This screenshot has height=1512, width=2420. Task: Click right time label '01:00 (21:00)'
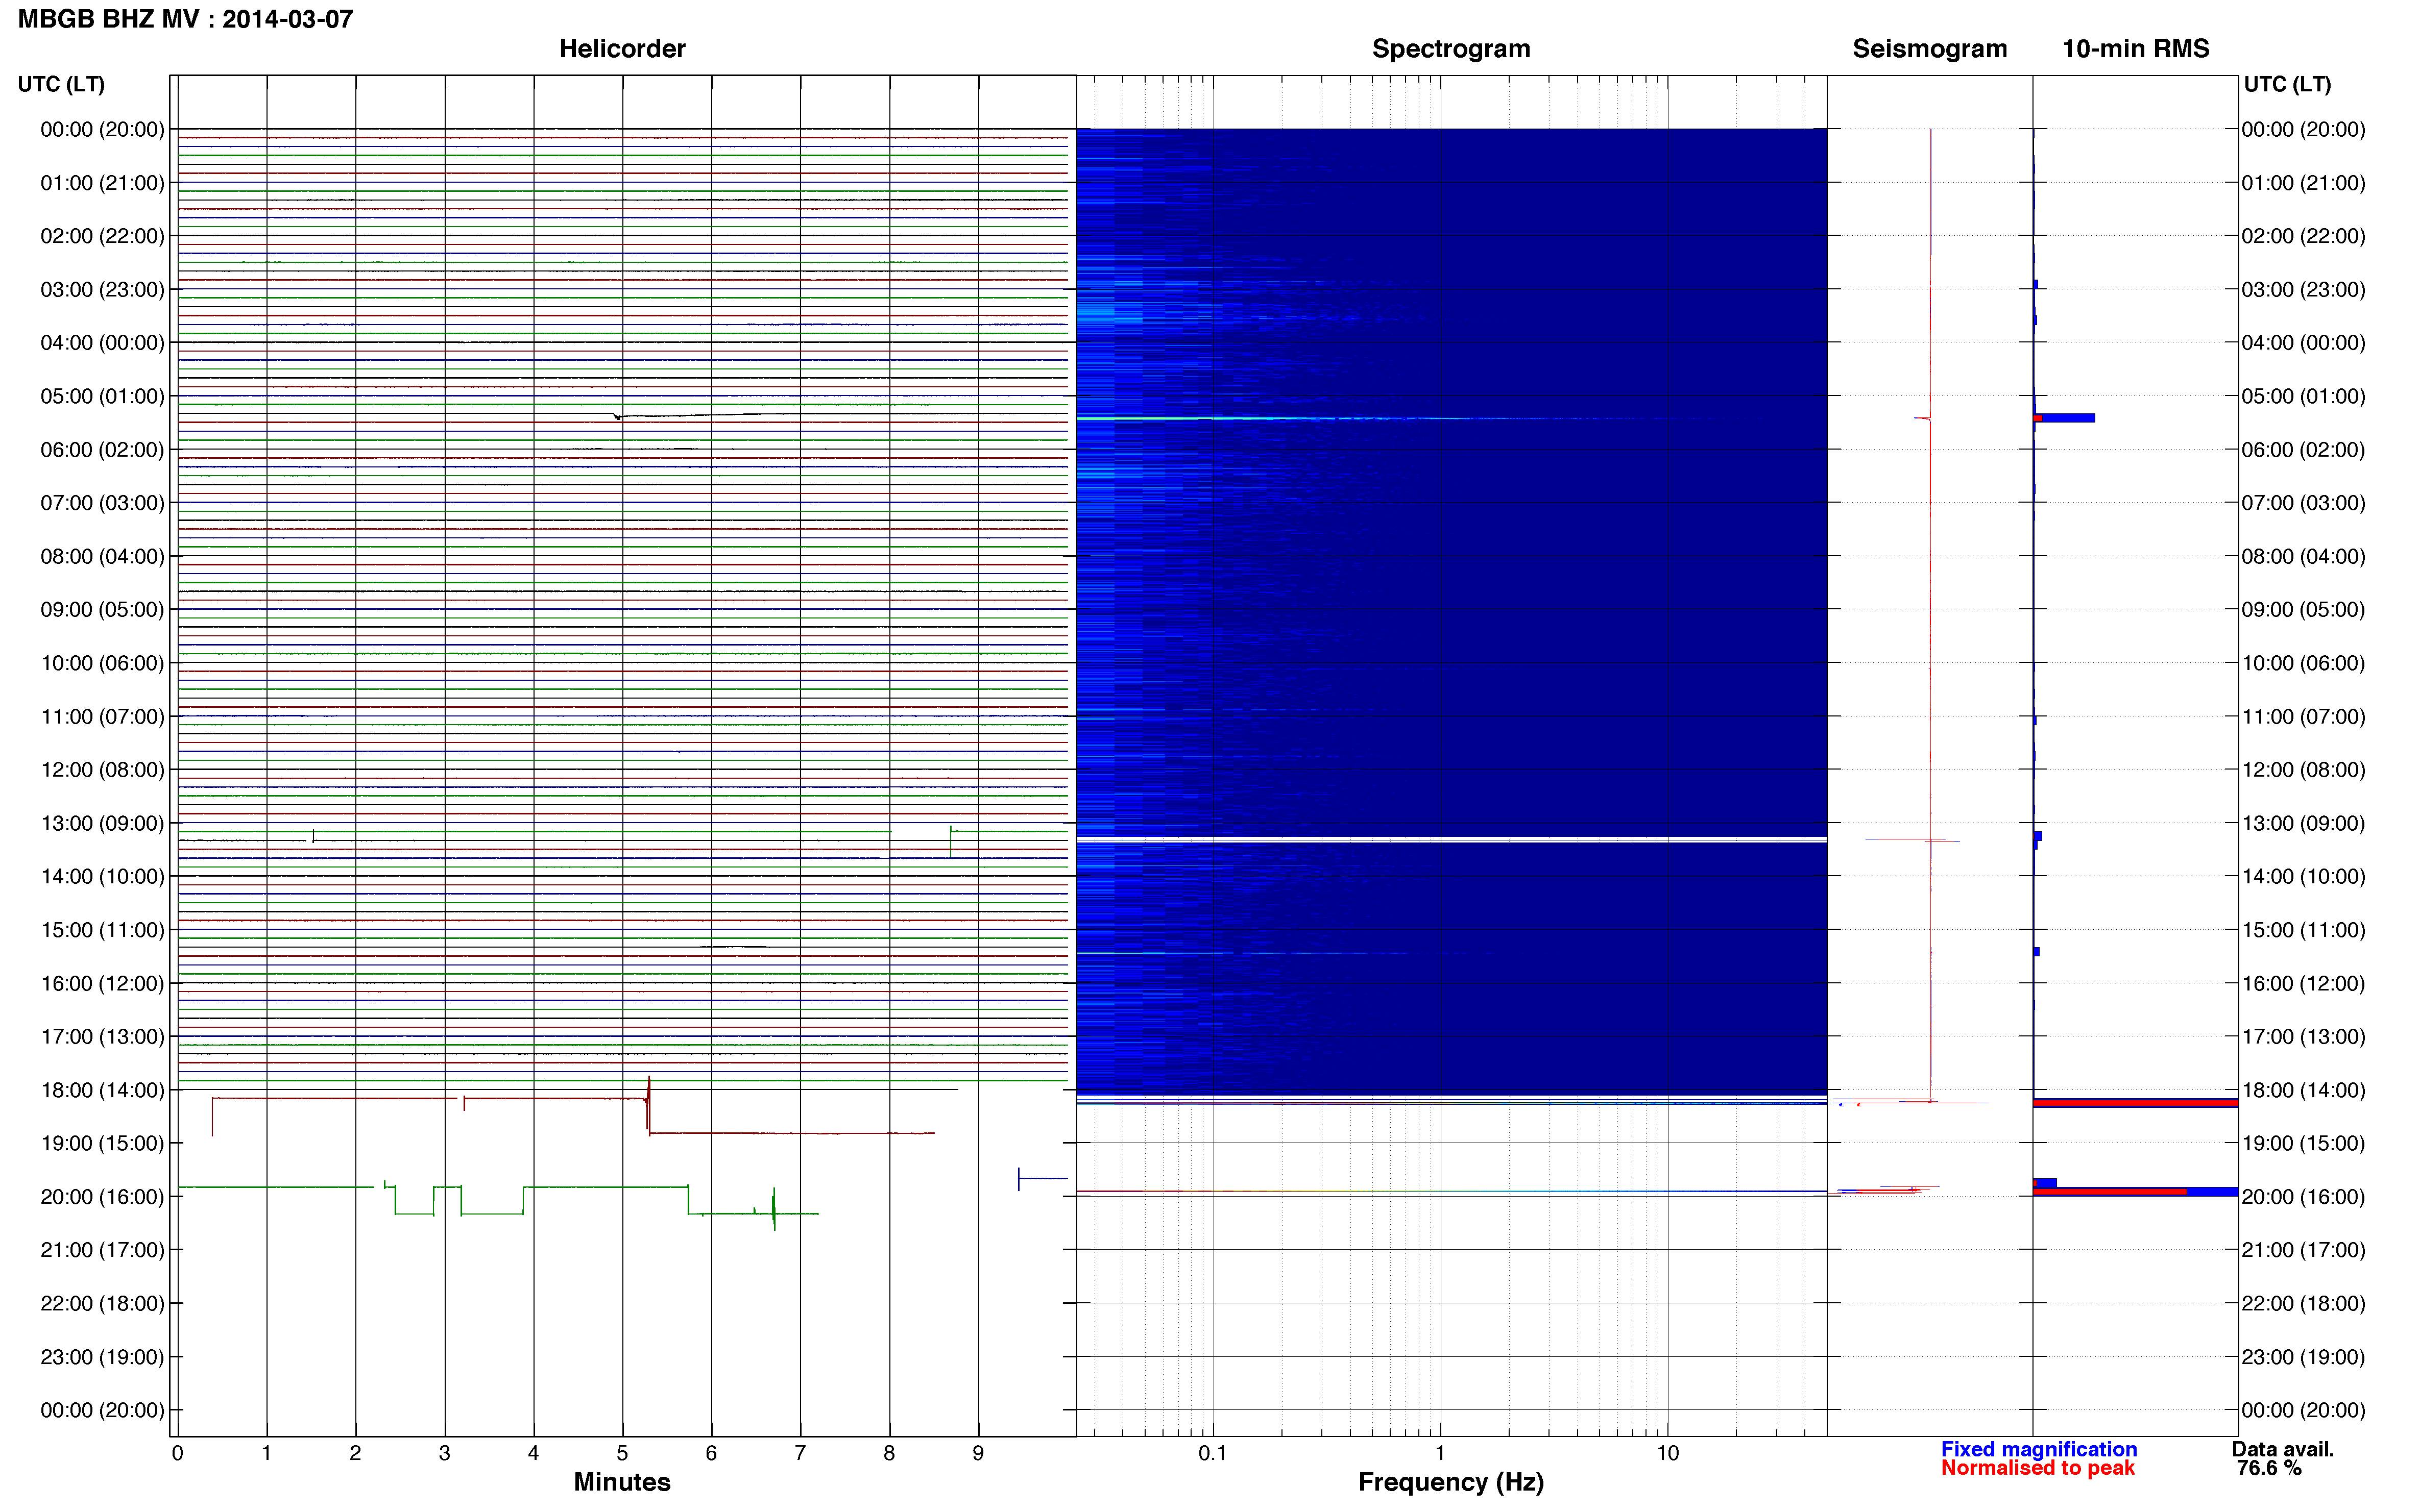[x=2303, y=182]
